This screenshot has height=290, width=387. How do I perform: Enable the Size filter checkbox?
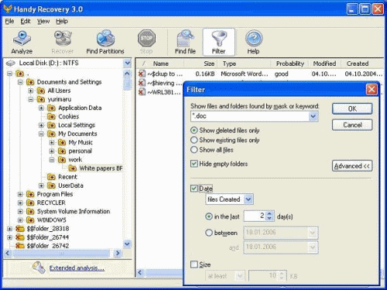[193, 264]
